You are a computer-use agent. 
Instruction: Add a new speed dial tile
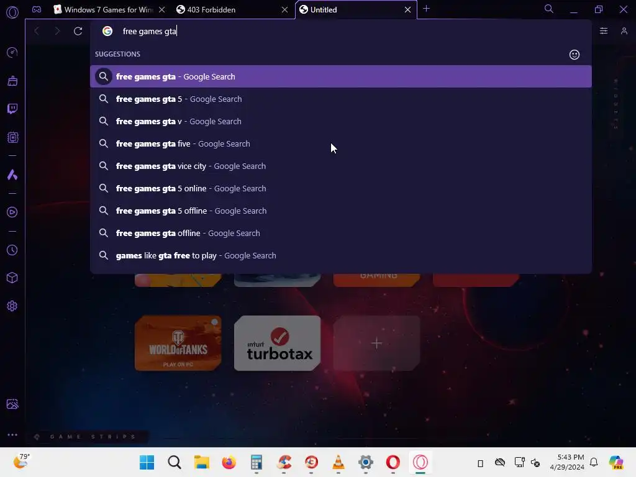point(377,343)
